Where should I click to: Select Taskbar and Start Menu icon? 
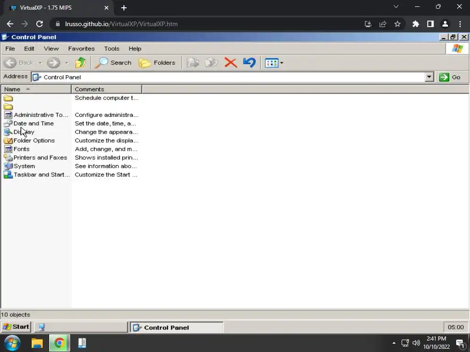8,175
